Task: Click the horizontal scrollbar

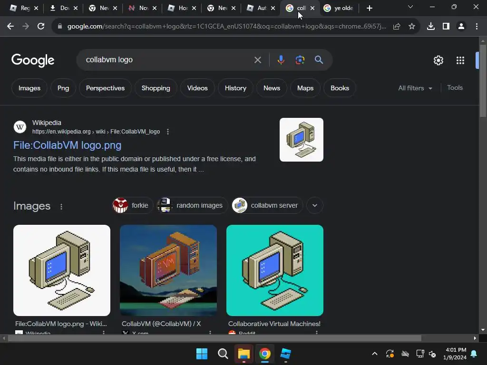Action: pyautogui.click(x=214, y=338)
